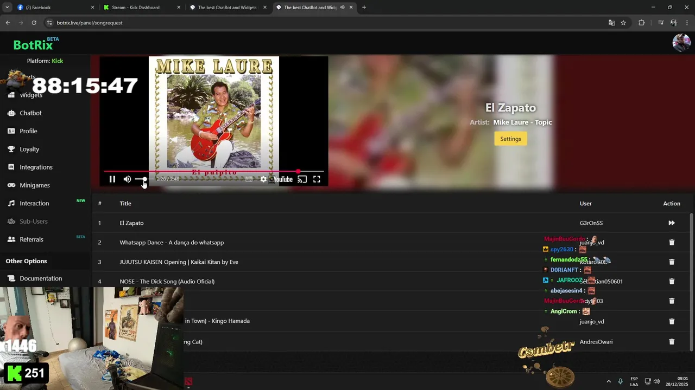Image resolution: width=695 pixels, height=390 pixels.
Task: Open the browser extensions puzzle icon
Action: tap(641, 23)
